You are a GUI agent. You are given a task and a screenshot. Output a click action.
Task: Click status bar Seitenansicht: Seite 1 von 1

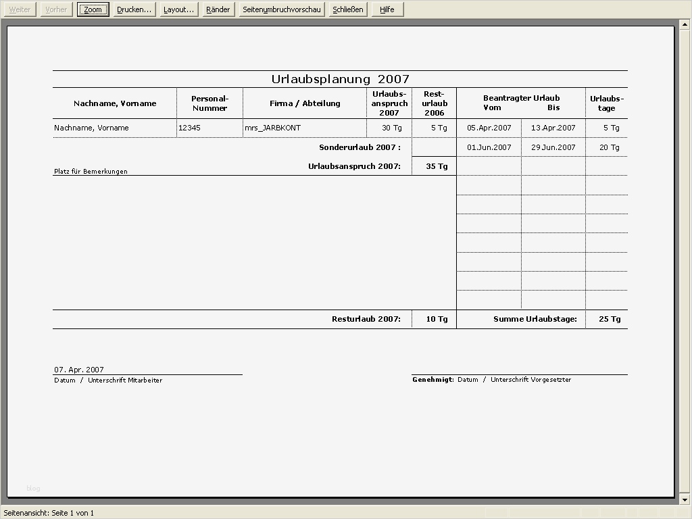tap(49, 514)
